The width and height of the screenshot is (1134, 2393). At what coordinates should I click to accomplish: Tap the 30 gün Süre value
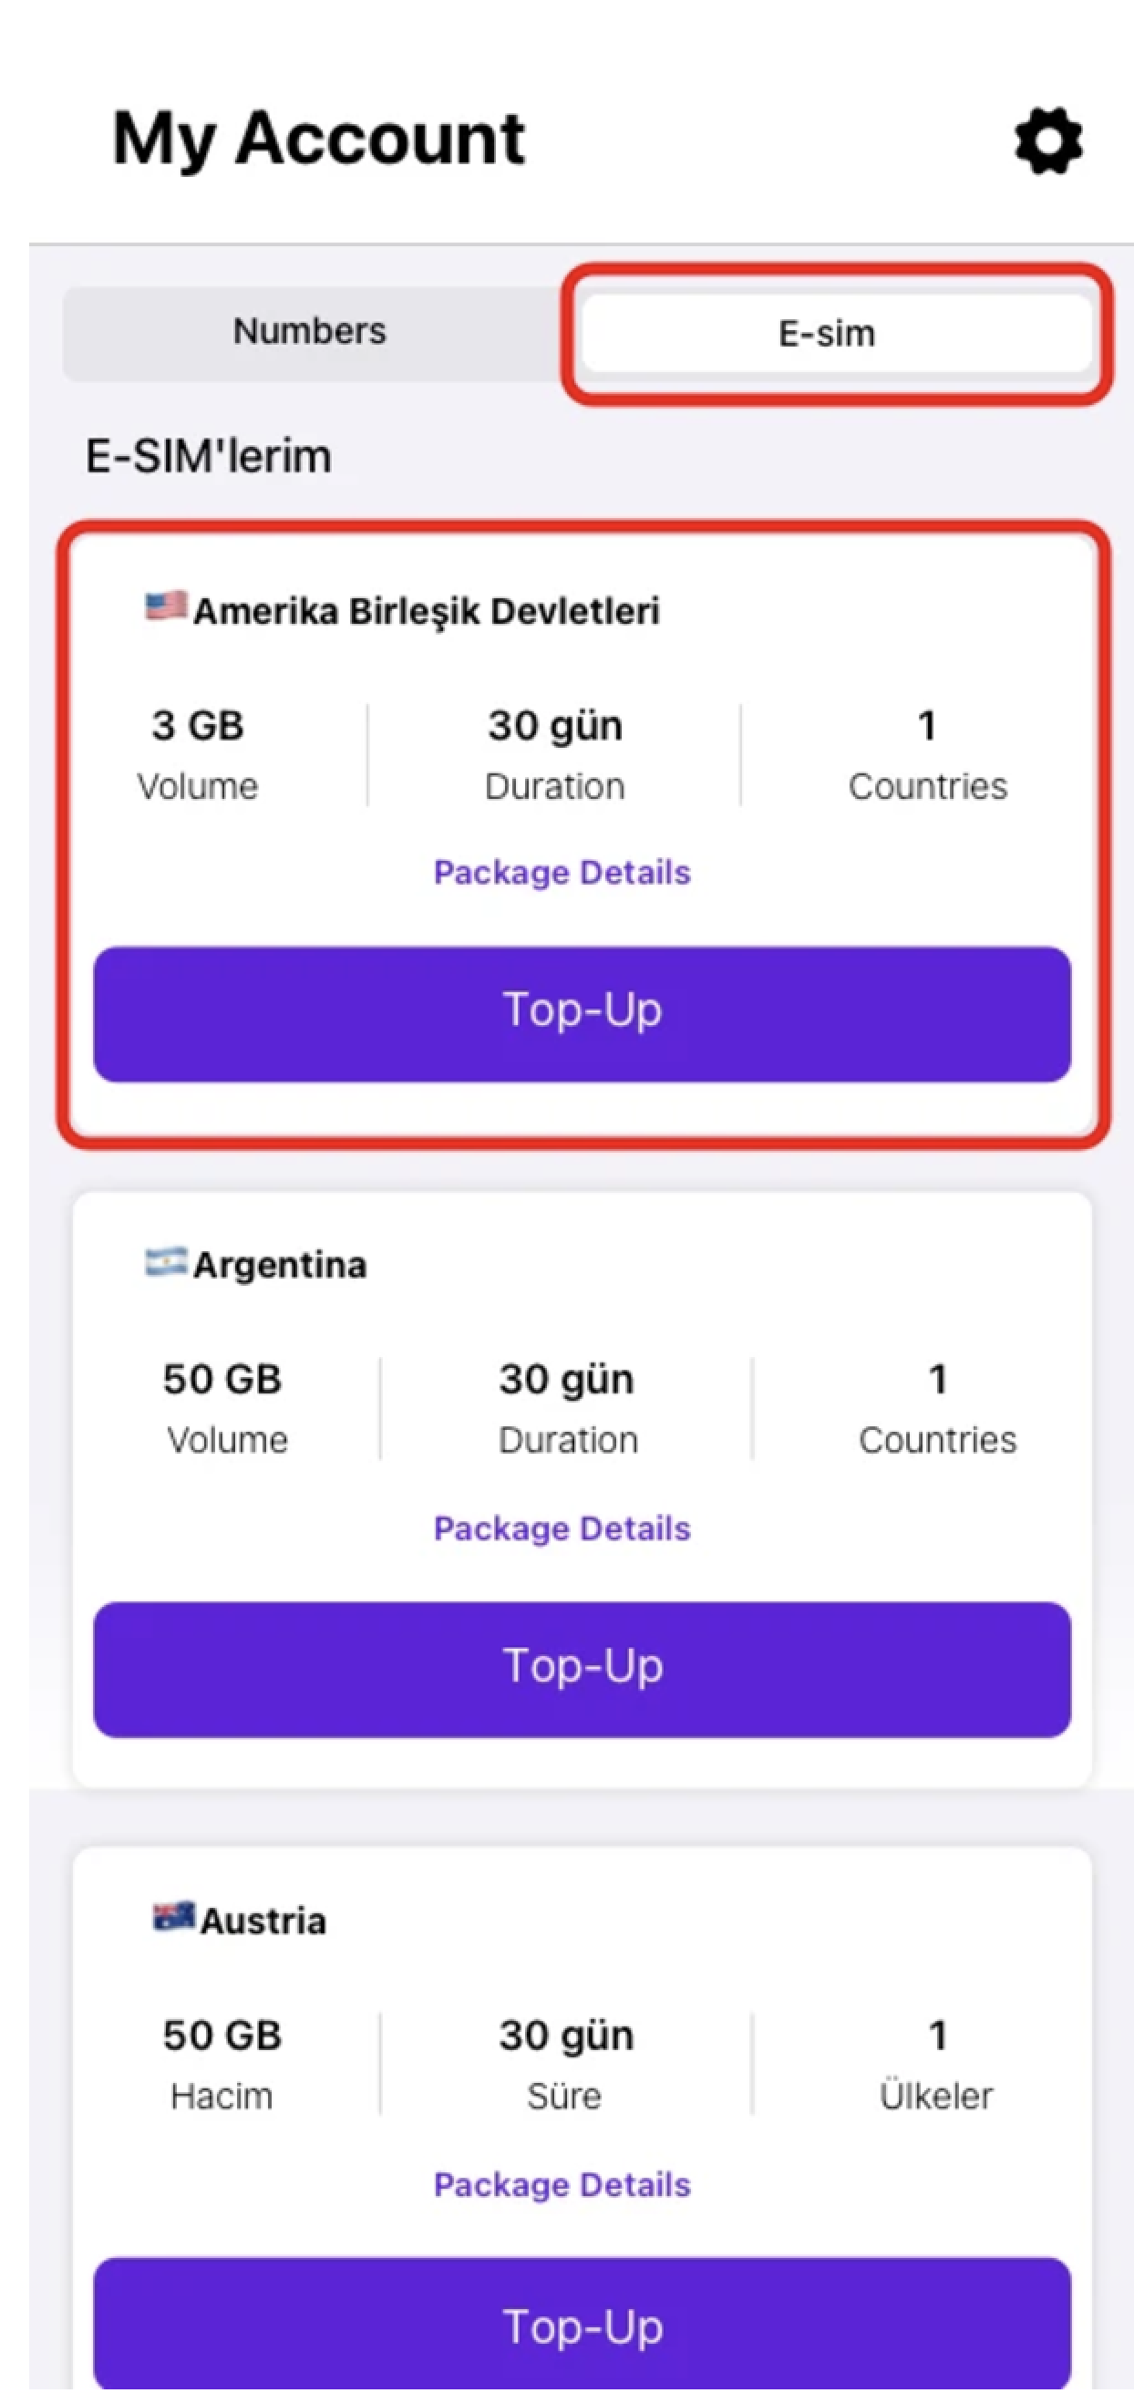click(566, 2037)
